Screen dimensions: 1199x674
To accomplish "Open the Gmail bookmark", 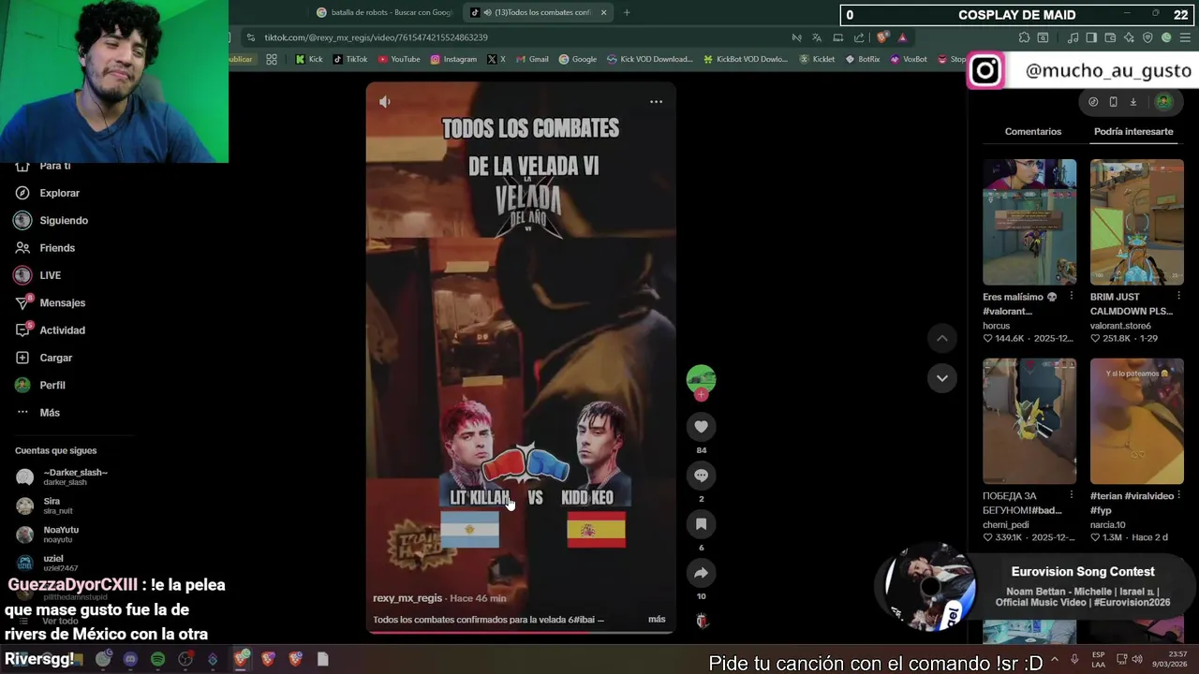I will (532, 59).
